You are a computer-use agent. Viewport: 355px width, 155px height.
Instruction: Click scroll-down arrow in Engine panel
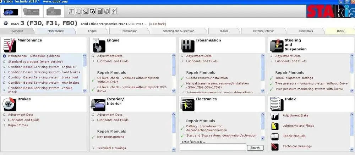pyautogui.click(x=174, y=91)
